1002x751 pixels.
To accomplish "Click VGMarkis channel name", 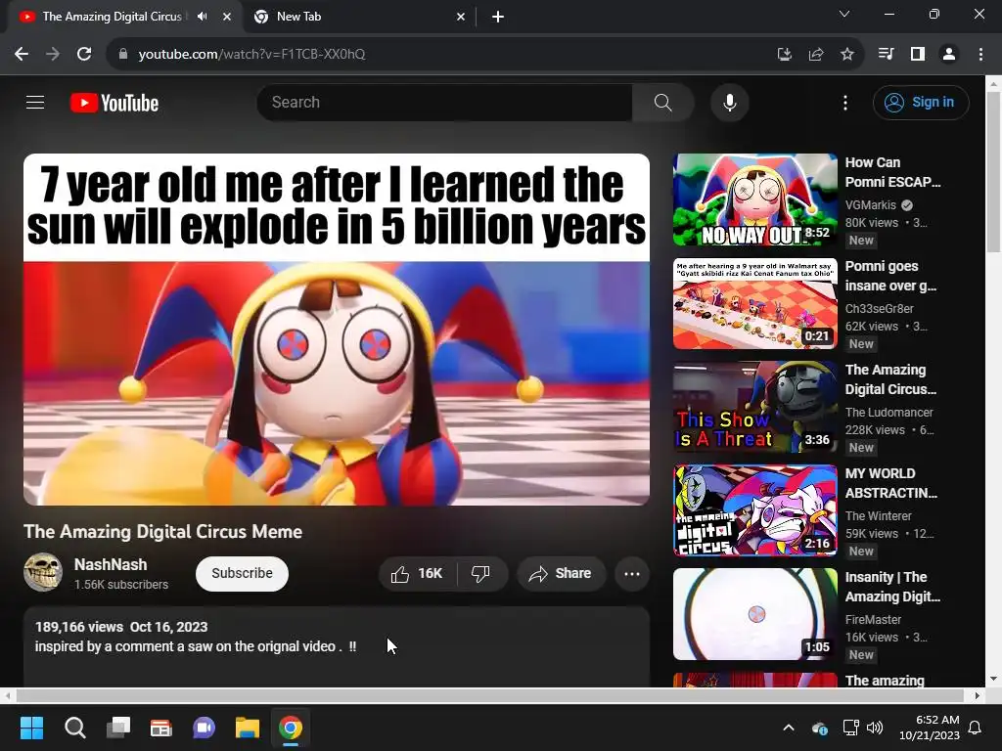I will tap(870, 205).
